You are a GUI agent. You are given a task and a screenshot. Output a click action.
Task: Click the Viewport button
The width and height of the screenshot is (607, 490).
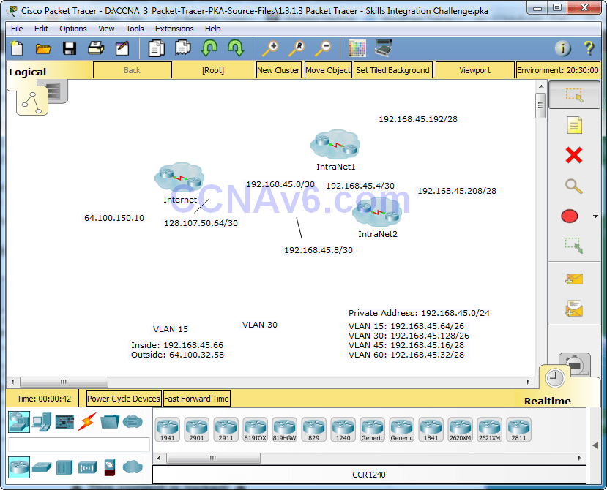click(474, 70)
